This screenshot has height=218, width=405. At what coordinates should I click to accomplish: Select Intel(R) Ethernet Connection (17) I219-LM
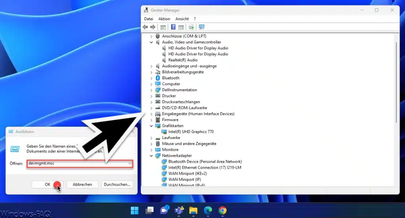(x=205, y=167)
